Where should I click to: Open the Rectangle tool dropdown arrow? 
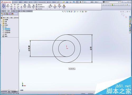click(x=13, y=7)
